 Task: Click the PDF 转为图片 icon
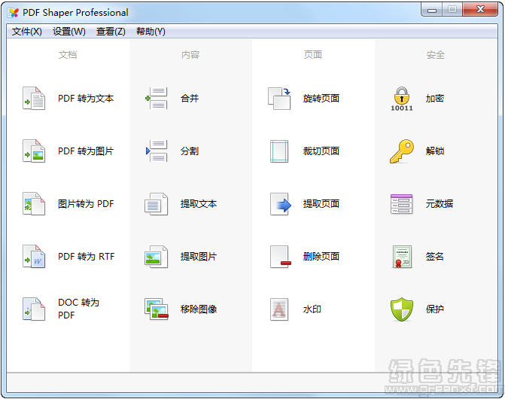coord(34,151)
